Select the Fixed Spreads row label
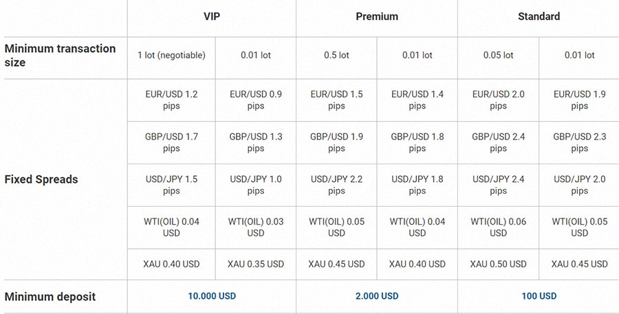This screenshot has height=314, width=619. (x=41, y=179)
